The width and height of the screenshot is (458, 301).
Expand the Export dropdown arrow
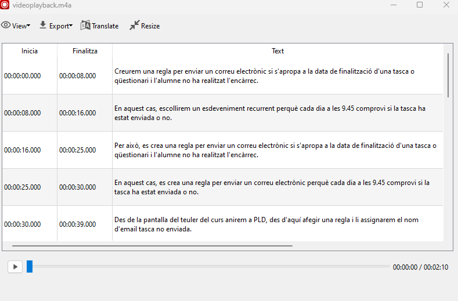click(x=71, y=26)
